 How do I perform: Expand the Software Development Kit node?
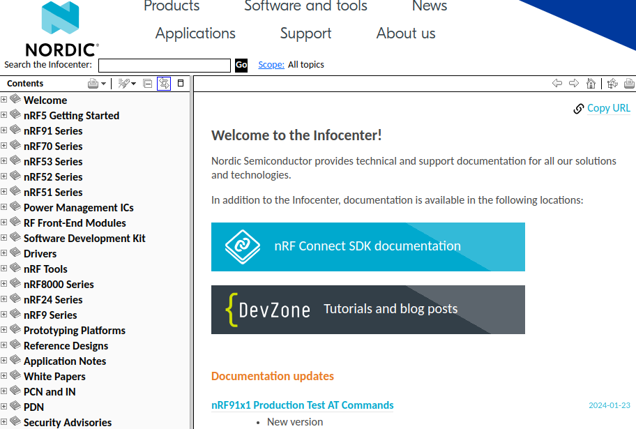[x=4, y=238]
